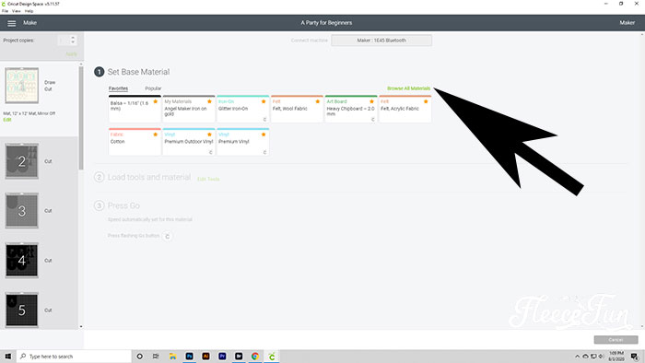Choose Cotton fabric material card
Screen dimensions: 645x363
[135, 142]
